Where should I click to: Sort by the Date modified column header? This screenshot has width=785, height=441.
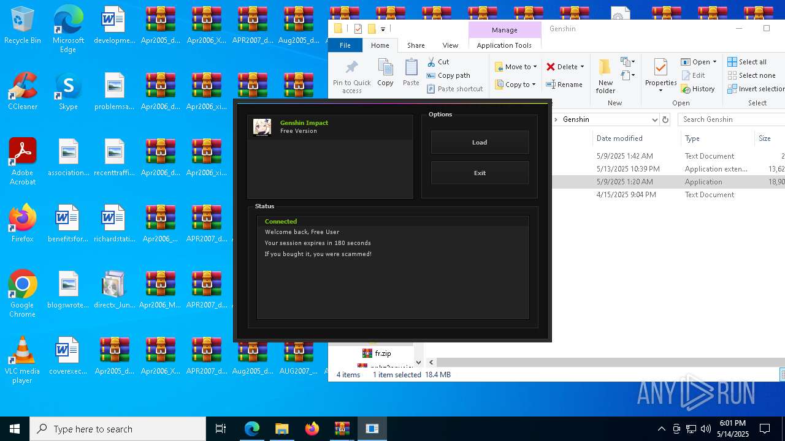[619, 138]
